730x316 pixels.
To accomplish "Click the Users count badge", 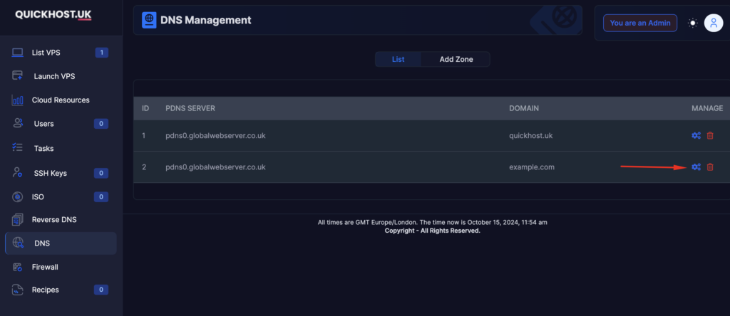I will (x=101, y=124).
